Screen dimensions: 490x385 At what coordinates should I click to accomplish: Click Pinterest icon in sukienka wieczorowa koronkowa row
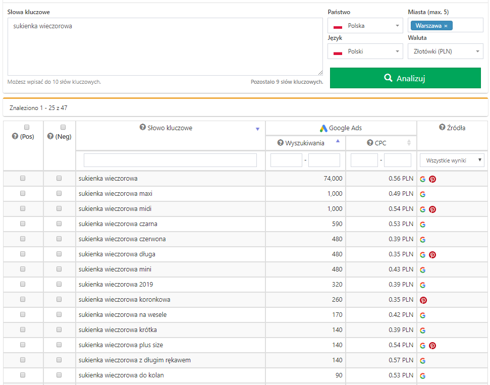tap(423, 300)
